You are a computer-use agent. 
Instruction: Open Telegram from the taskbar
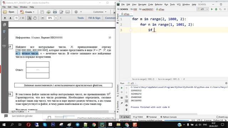[x=78, y=124]
